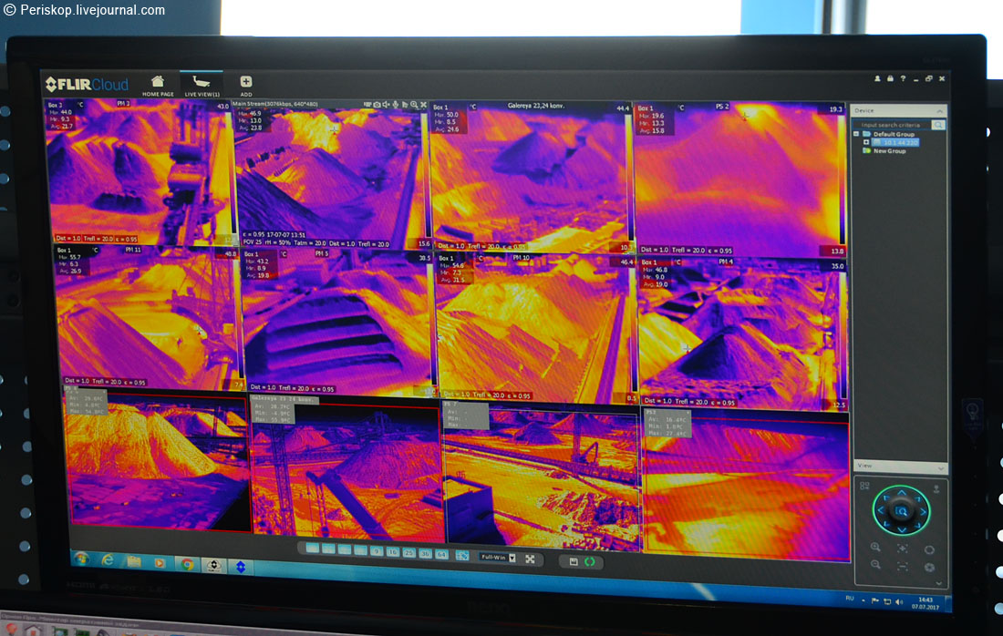
Task: Select the 64-window split layout
Action: pyautogui.click(x=441, y=554)
